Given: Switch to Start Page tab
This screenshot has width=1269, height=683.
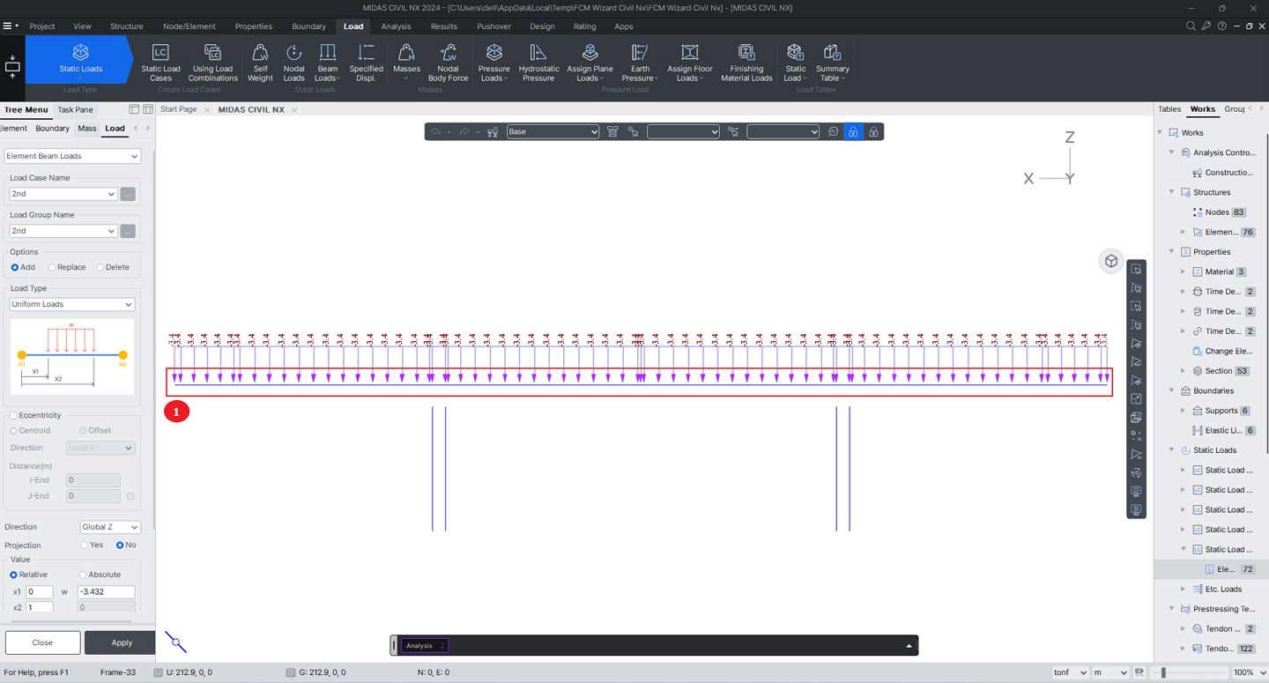Looking at the screenshot, I should pos(178,109).
